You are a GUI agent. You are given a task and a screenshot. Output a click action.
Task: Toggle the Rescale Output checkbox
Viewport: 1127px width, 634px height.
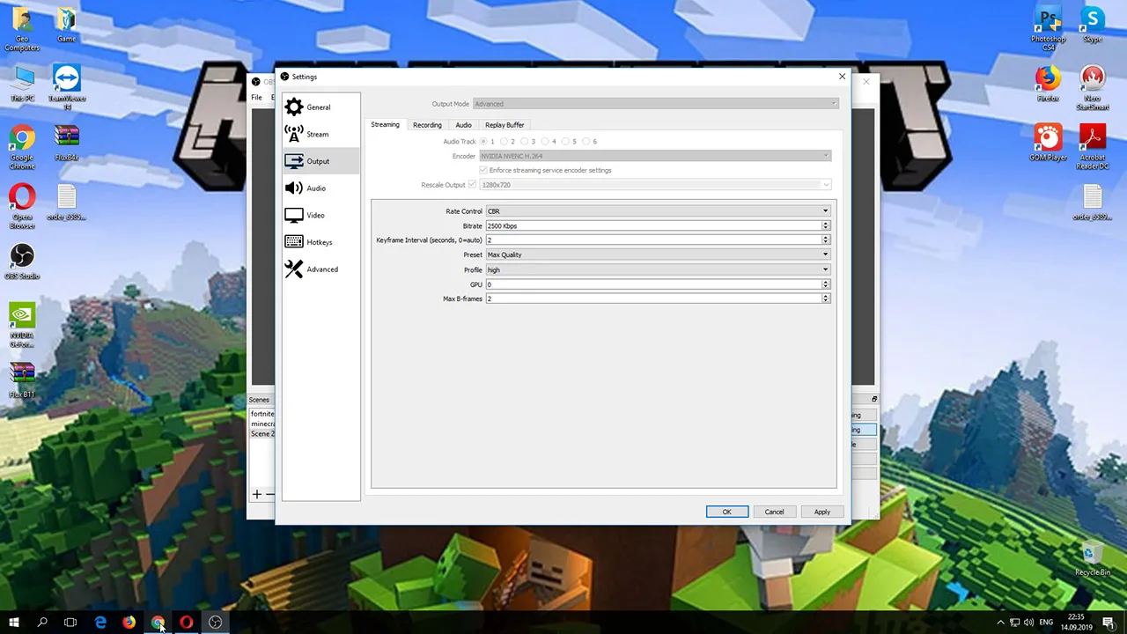coord(473,185)
